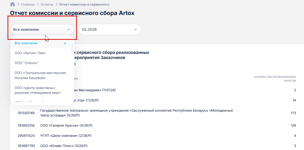Go to Отчеты breadcrumb link
Screen dimensions: 304x150
coord(47,4)
